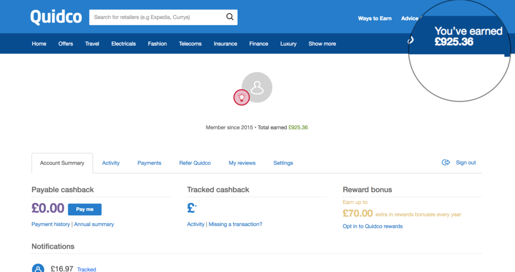
Task: Click Opt in to Quidco rewards
Action: point(373,226)
